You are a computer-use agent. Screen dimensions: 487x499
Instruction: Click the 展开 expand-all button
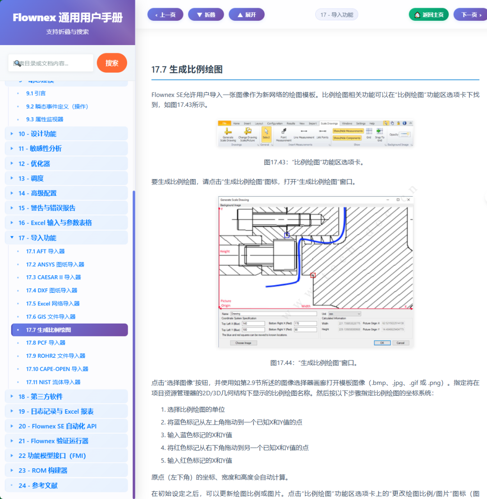(247, 14)
